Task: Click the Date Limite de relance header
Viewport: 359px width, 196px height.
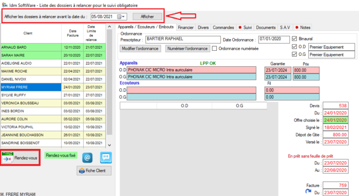Action: 94,33
